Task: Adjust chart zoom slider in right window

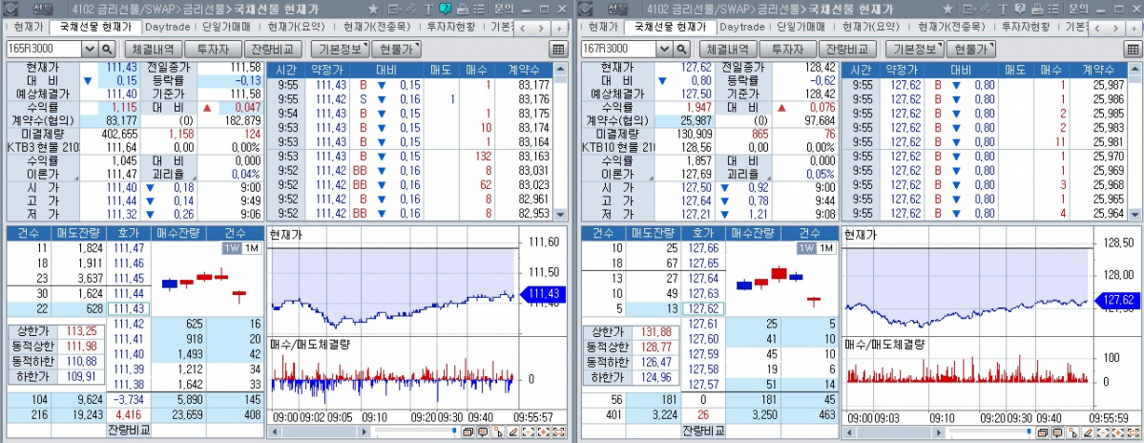Action: pos(1030,431)
